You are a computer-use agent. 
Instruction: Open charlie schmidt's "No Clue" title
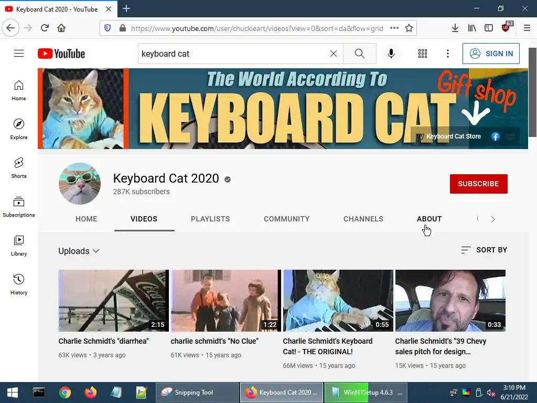[214, 341]
